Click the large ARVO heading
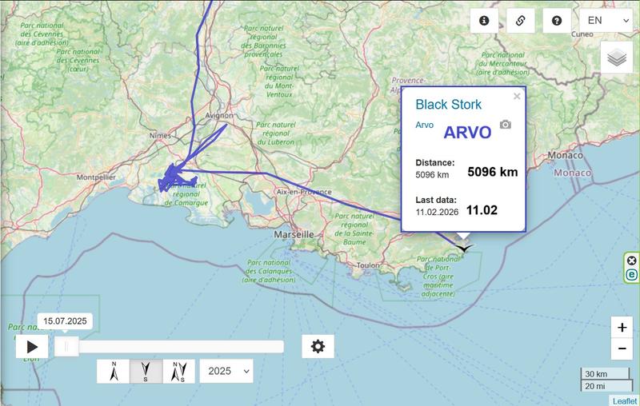 tap(467, 133)
